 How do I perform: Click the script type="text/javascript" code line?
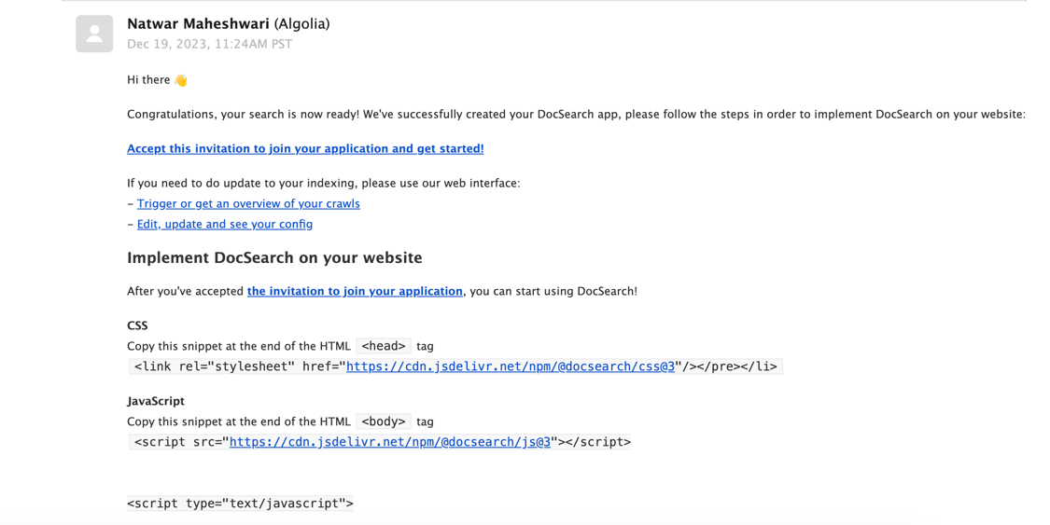click(x=241, y=504)
